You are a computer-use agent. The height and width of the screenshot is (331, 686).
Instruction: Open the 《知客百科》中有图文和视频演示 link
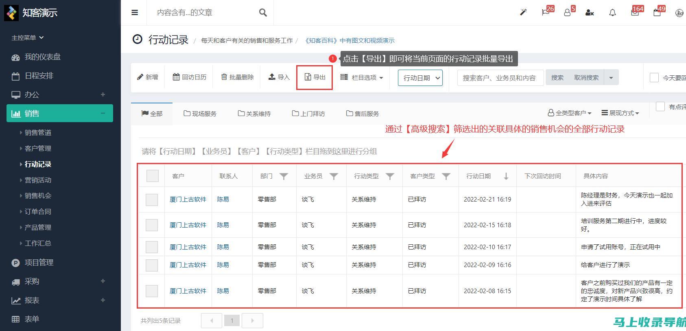coord(349,41)
